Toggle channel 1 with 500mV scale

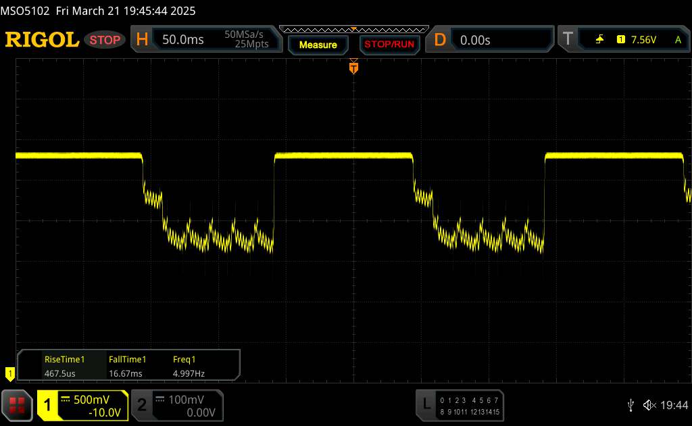point(82,405)
